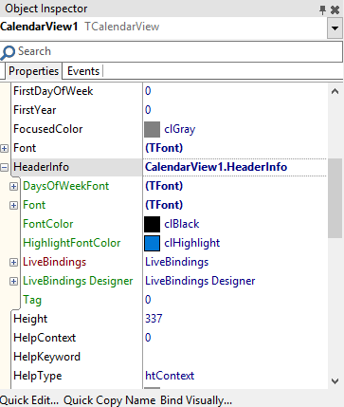The height and width of the screenshot is (407, 344).
Task: Click the clHighlight value text
Action: [x=192, y=243]
